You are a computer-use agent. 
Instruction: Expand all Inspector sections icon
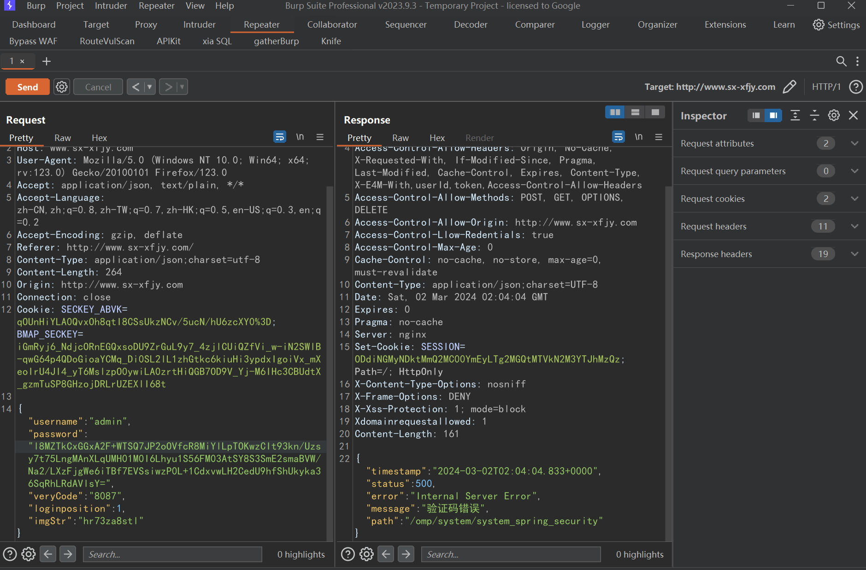(x=795, y=115)
